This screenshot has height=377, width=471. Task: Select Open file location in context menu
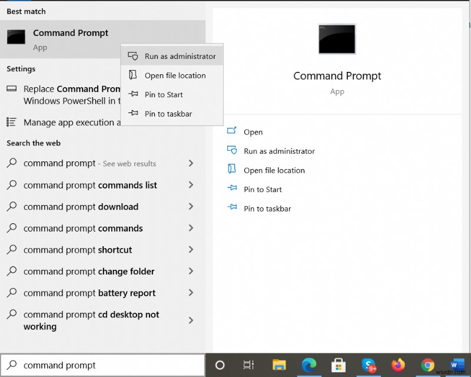(175, 75)
